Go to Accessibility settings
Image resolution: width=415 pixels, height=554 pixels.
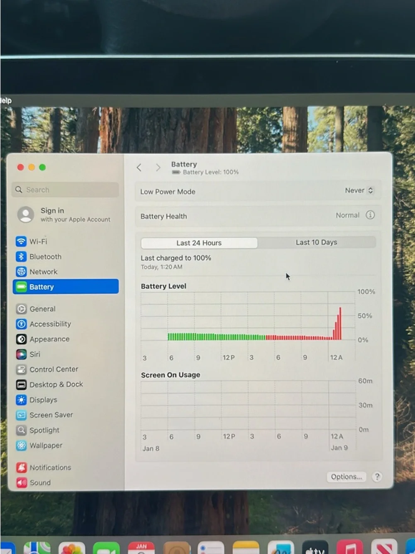click(x=50, y=324)
